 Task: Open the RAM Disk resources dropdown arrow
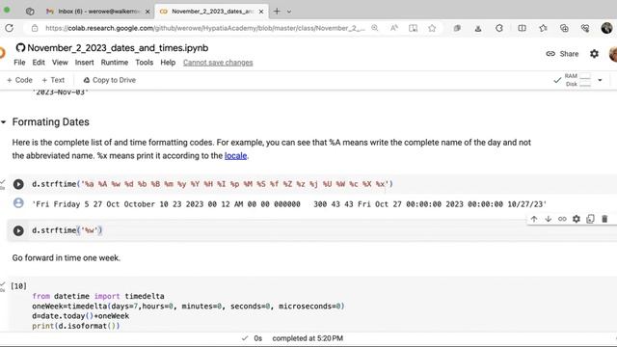tap(600, 80)
